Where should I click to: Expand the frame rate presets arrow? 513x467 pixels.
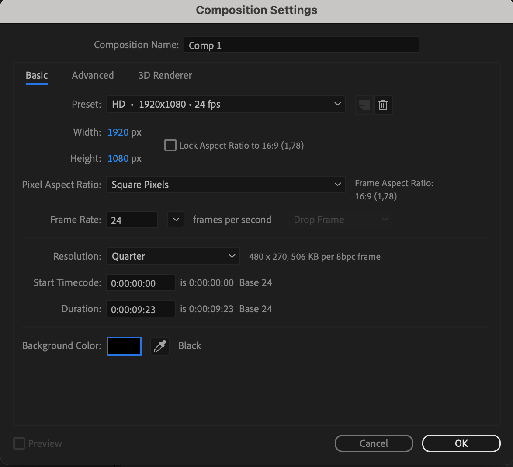point(176,219)
